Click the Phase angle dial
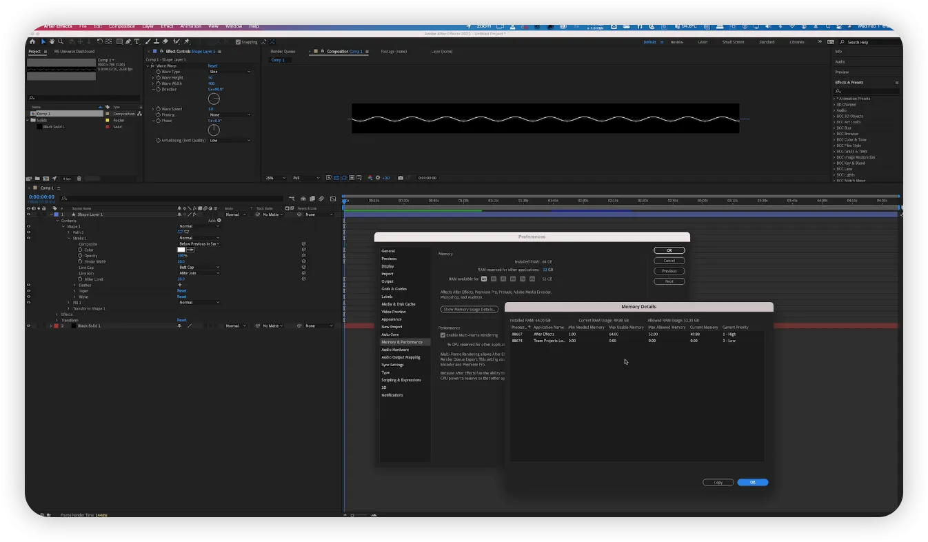The height and width of the screenshot is (542, 928). 214,130
